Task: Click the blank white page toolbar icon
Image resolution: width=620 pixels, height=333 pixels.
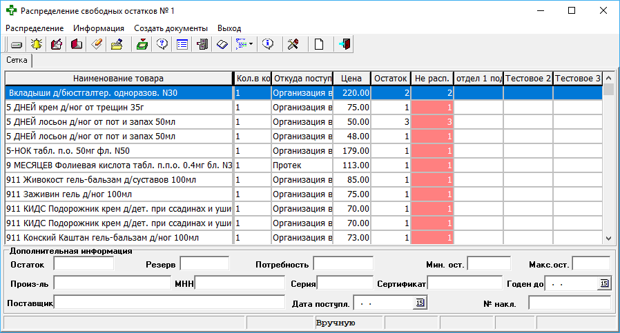Action: click(x=319, y=44)
